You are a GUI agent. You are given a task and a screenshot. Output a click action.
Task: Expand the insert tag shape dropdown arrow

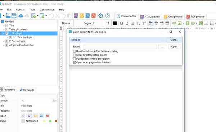click(197, 23)
